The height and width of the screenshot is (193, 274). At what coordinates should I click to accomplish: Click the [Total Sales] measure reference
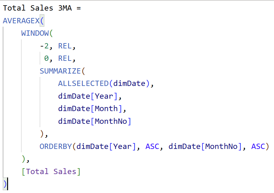51,172
